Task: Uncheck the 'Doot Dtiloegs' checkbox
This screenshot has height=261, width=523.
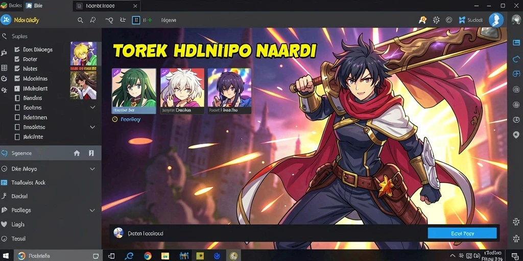Action: coord(17,49)
